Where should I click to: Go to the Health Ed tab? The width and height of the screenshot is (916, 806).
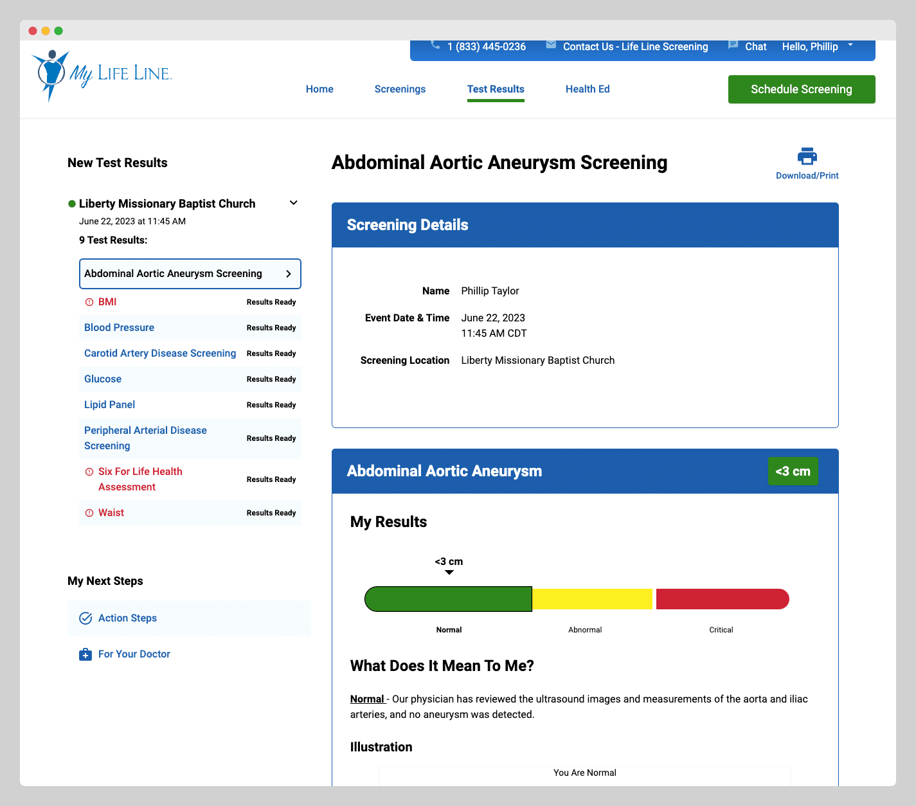click(x=588, y=89)
